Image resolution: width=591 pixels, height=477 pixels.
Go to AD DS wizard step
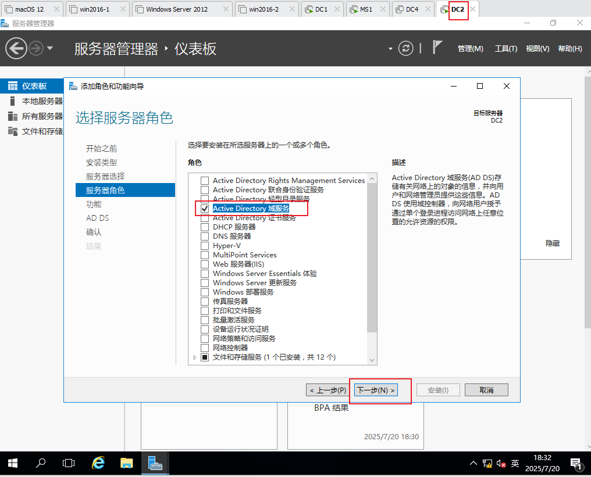pos(97,218)
